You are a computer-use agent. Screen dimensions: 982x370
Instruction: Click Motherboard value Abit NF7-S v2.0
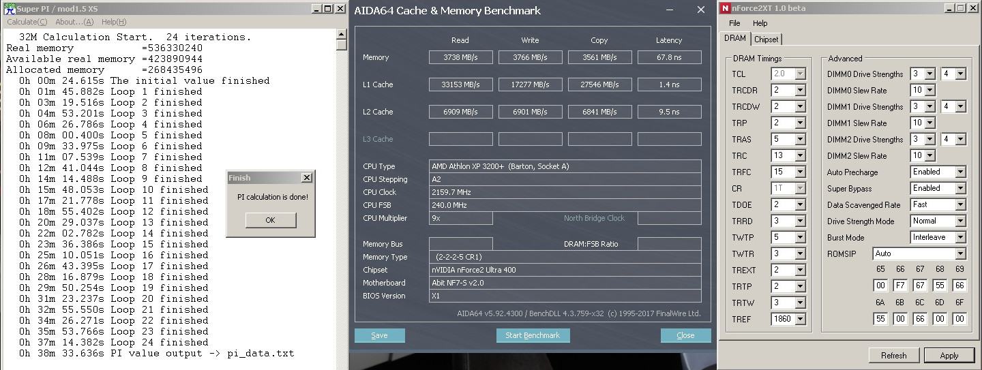(x=565, y=283)
